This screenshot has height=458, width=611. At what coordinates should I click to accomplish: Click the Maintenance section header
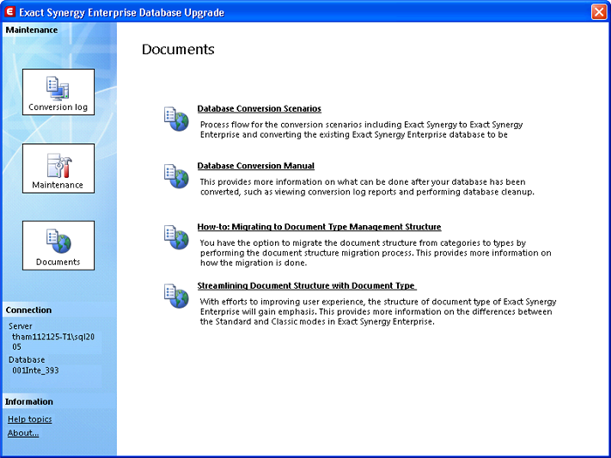[31, 30]
